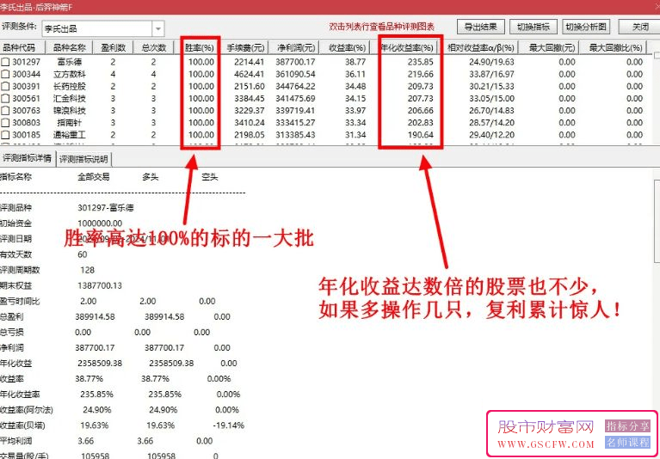Image resolution: width=660 pixels, height=459 pixels.
Task: Tick the checkbox for 300391 长药控股
Action: (x=4, y=87)
